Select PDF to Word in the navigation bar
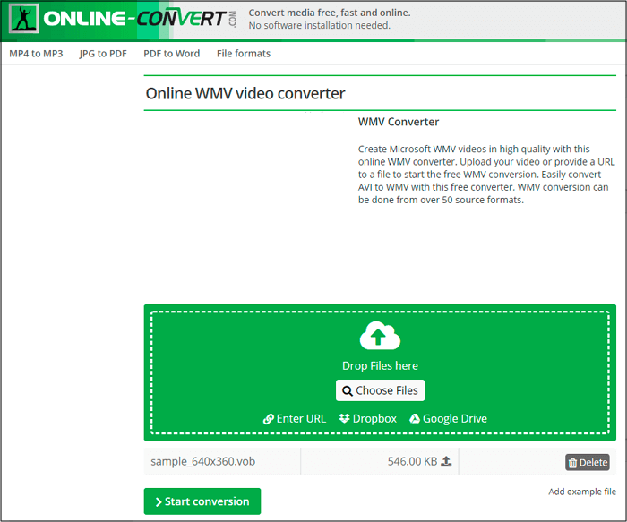627x522 pixels. pos(172,54)
